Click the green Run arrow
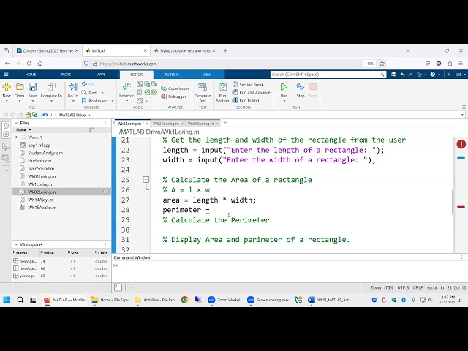468x351 pixels. pos(284,87)
